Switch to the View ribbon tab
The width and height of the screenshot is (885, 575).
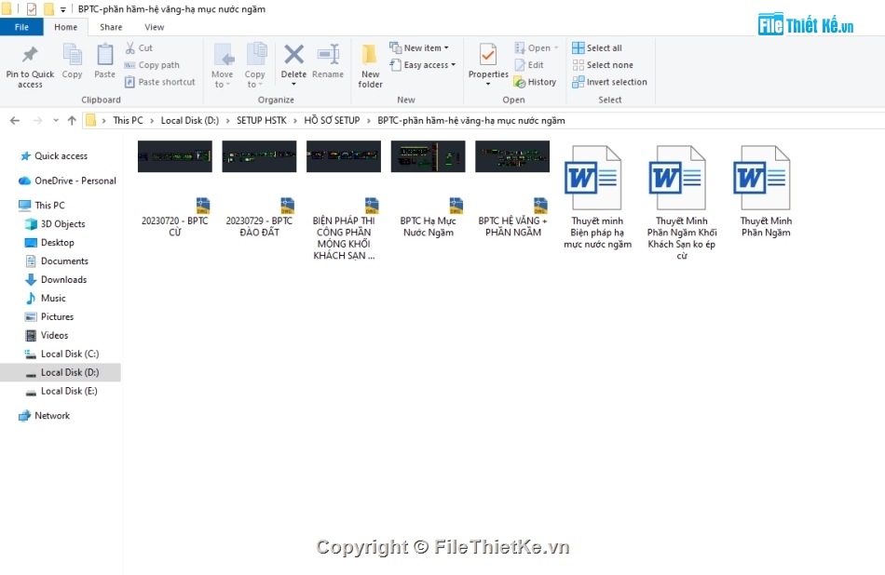point(155,27)
